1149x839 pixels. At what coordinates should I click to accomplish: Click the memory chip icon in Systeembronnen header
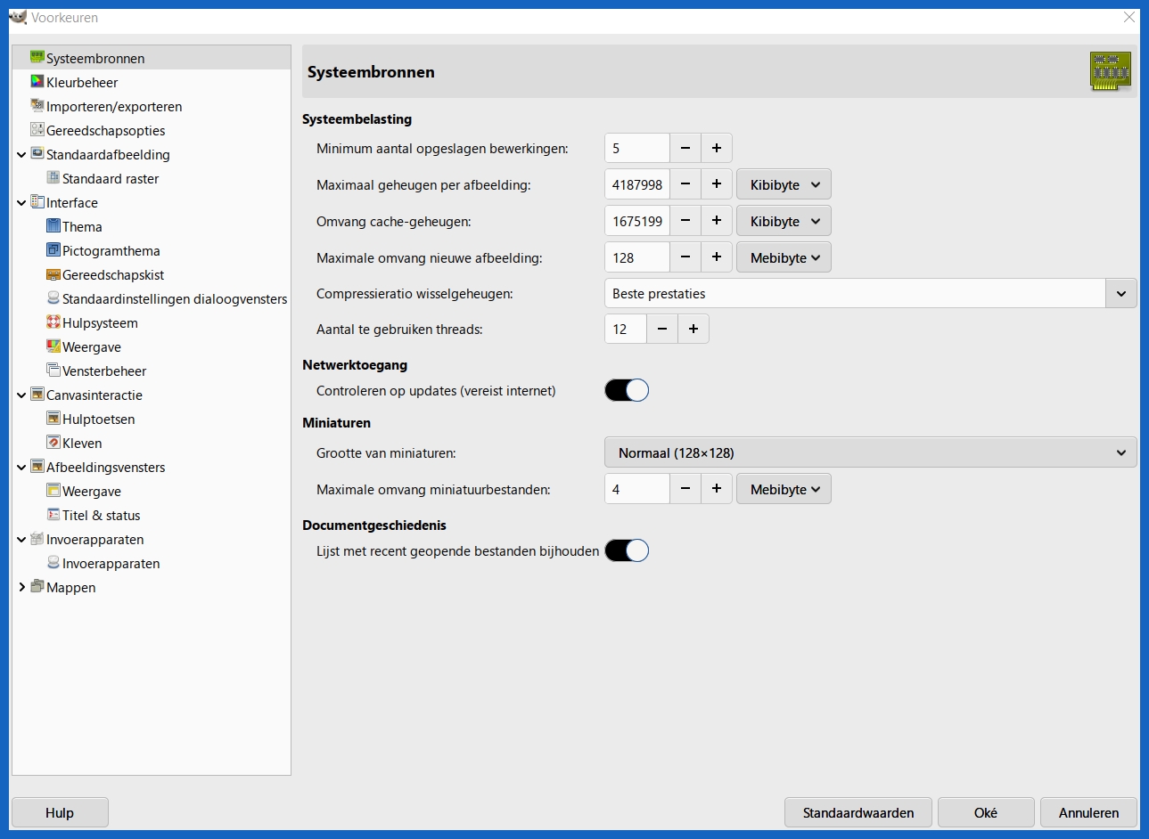(1110, 71)
